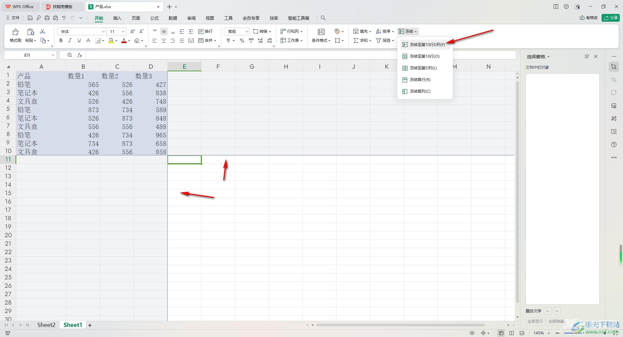Click the formula bar input field
623x337 pixels.
pos(301,55)
